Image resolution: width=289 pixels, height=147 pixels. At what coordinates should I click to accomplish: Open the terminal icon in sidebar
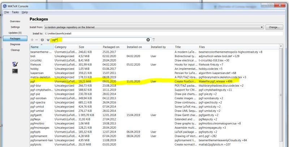[15, 71]
